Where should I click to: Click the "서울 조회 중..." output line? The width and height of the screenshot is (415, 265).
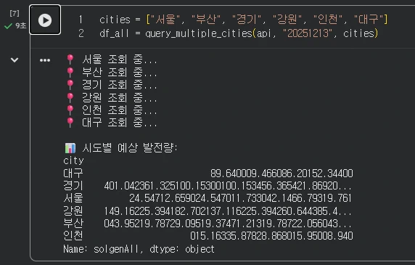120,60
